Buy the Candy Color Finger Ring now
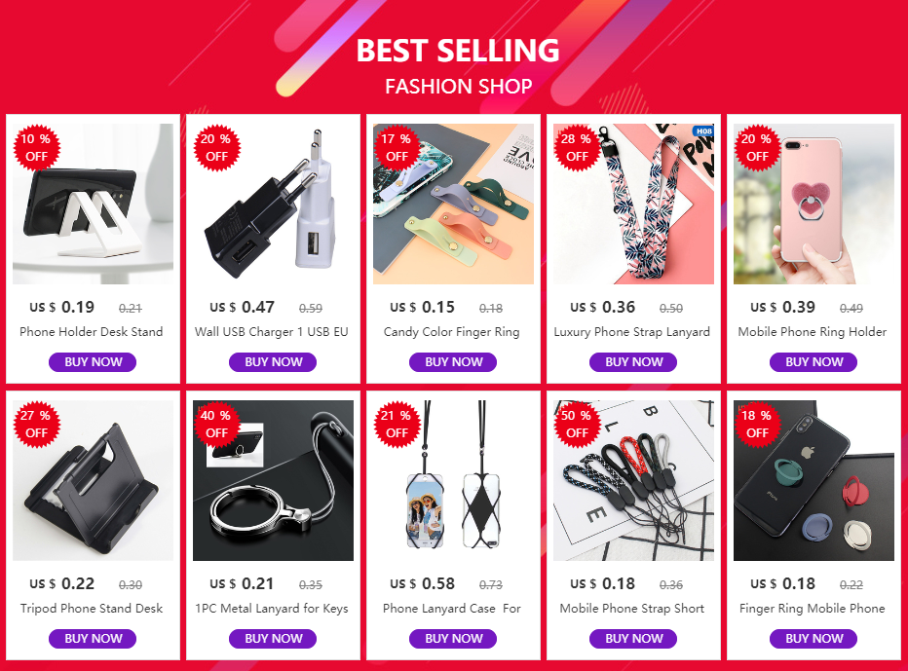The height and width of the screenshot is (671, 908). click(453, 362)
